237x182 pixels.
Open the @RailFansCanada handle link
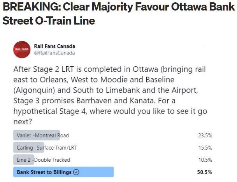coord(54,53)
